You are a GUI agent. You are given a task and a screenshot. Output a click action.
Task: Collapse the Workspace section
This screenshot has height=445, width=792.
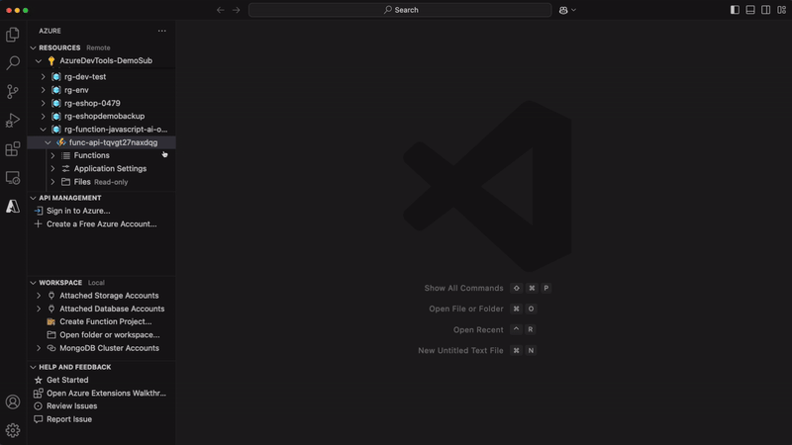33,283
